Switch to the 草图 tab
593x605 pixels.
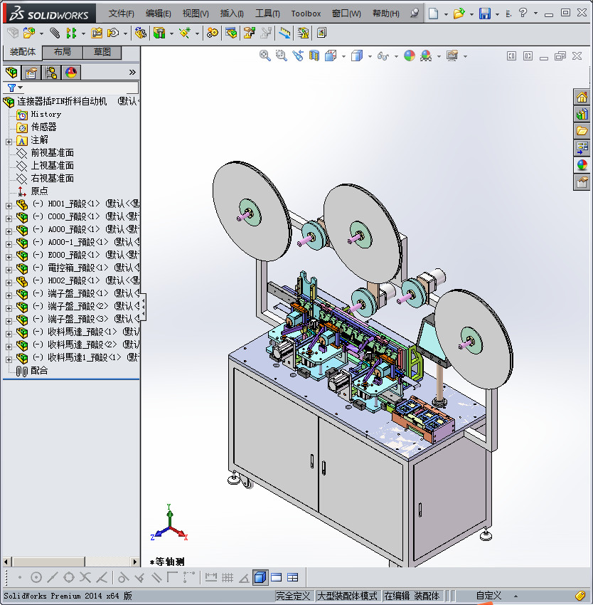point(102,52)
